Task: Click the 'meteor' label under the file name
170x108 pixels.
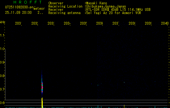Action: coord(39,9)
